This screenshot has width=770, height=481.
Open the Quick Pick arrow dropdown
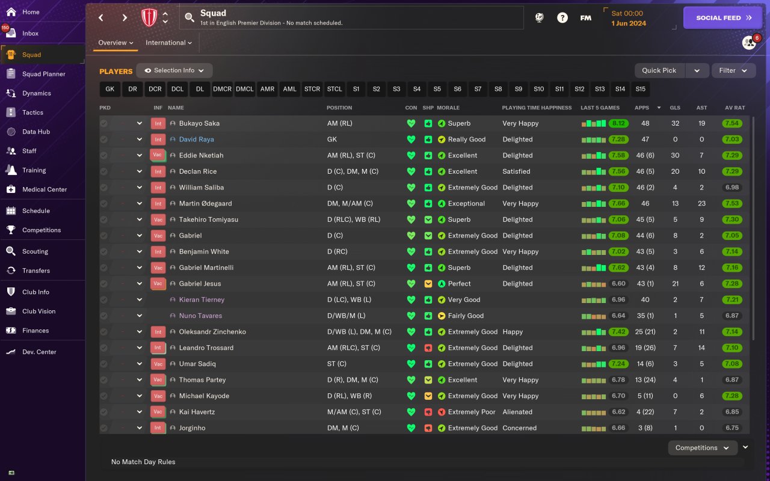697,70
